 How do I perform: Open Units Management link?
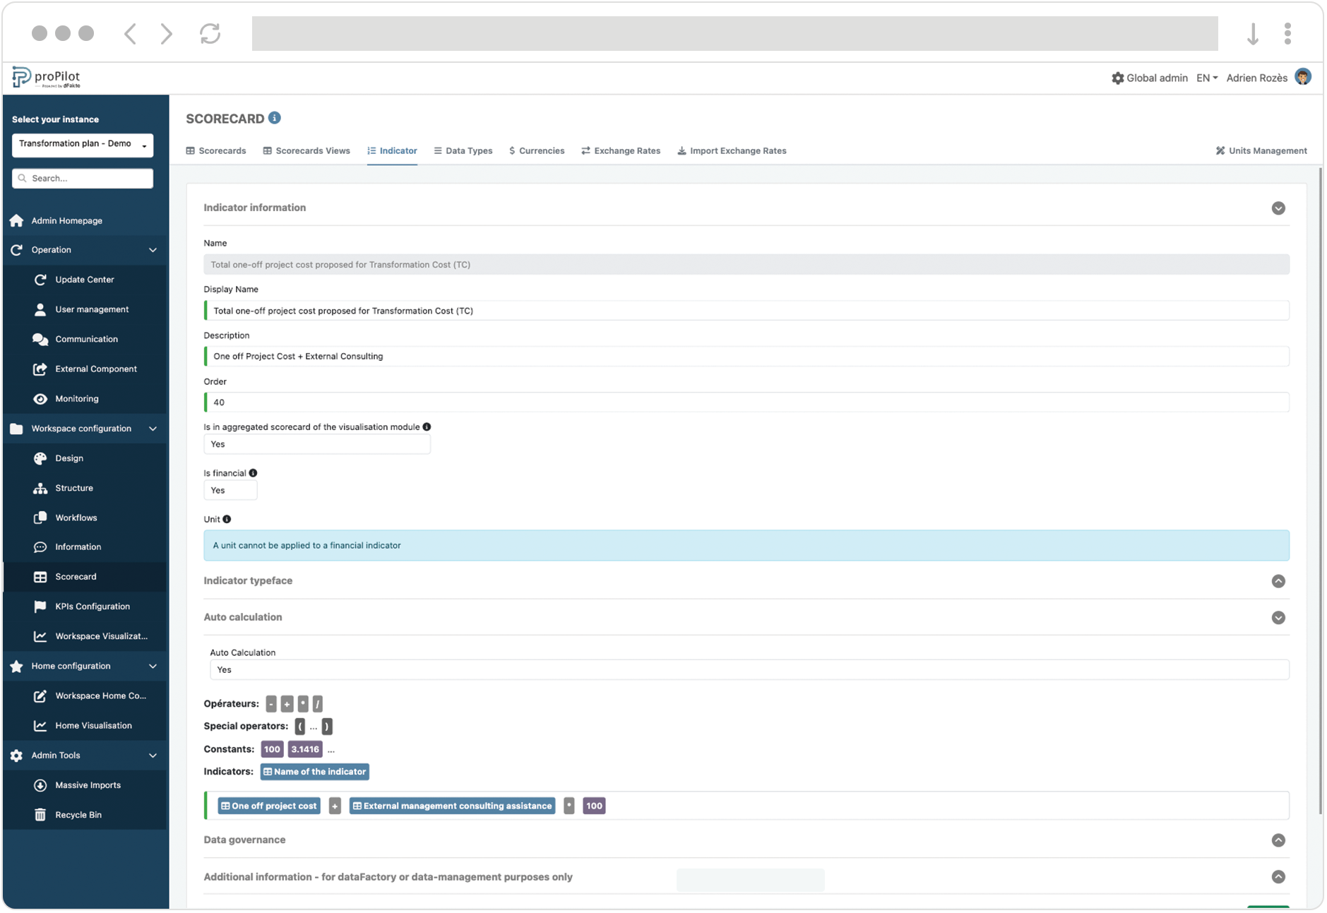1261,151
